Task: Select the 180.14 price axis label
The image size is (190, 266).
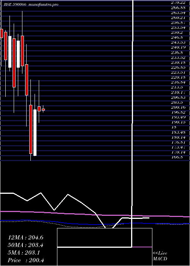Action: (178, 137)
